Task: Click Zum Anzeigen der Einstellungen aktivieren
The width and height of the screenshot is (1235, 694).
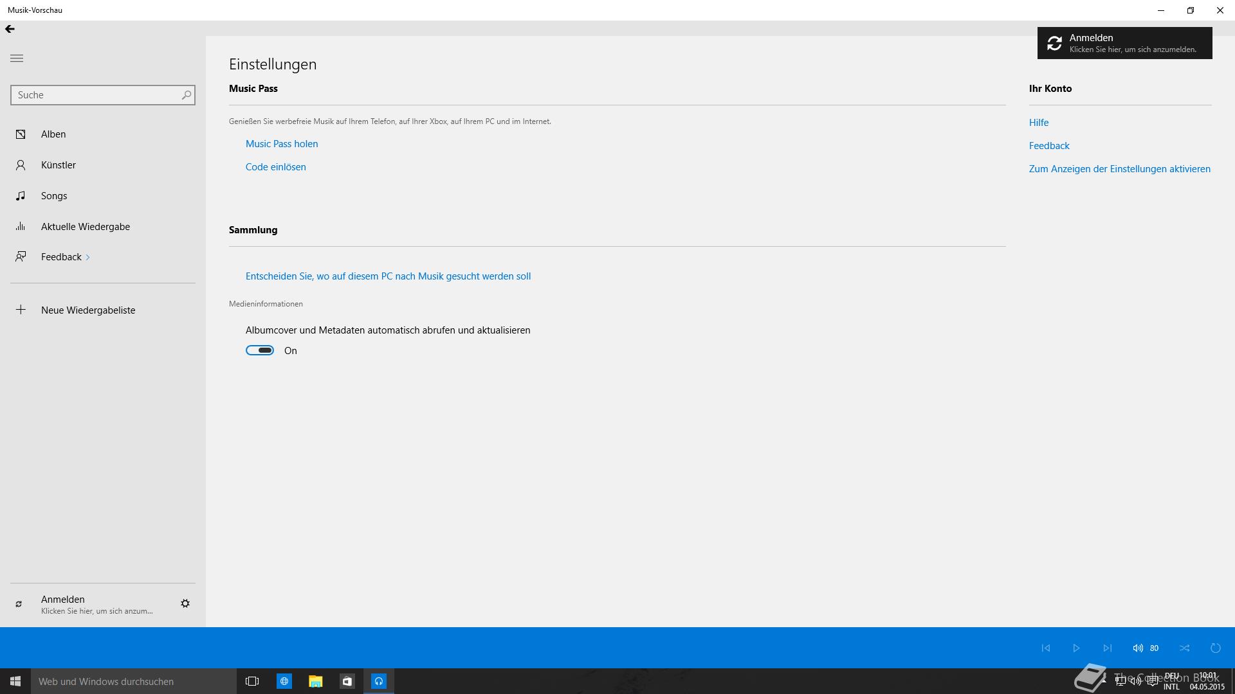Action: [1120, 169]
